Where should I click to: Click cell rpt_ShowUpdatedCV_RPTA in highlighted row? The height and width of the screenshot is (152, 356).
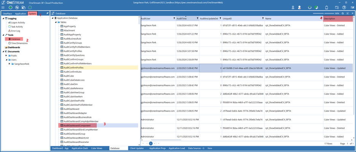(x=294, y=68)
